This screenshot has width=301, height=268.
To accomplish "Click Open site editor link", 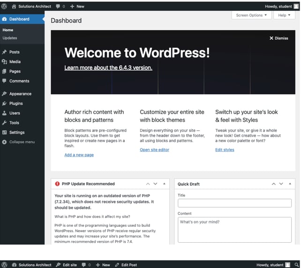I will 155,149.
